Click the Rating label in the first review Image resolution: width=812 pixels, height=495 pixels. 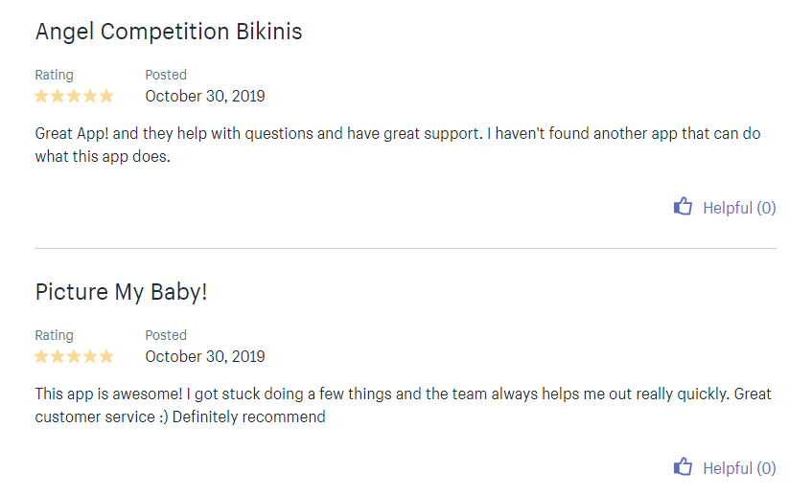(54, 75)
